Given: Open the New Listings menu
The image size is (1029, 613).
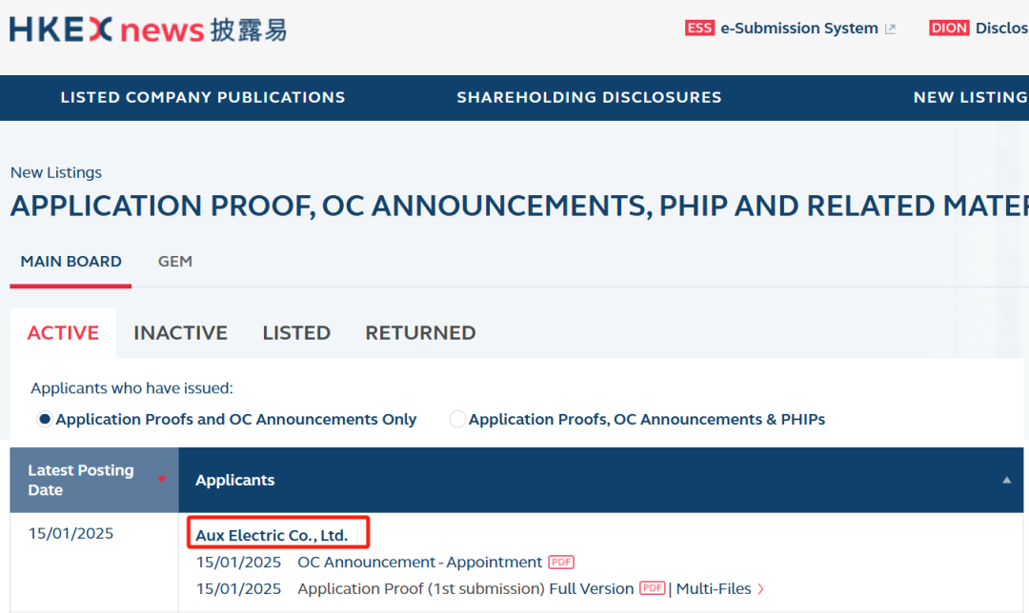Looking at the screenshot, I should pos(971,97).
